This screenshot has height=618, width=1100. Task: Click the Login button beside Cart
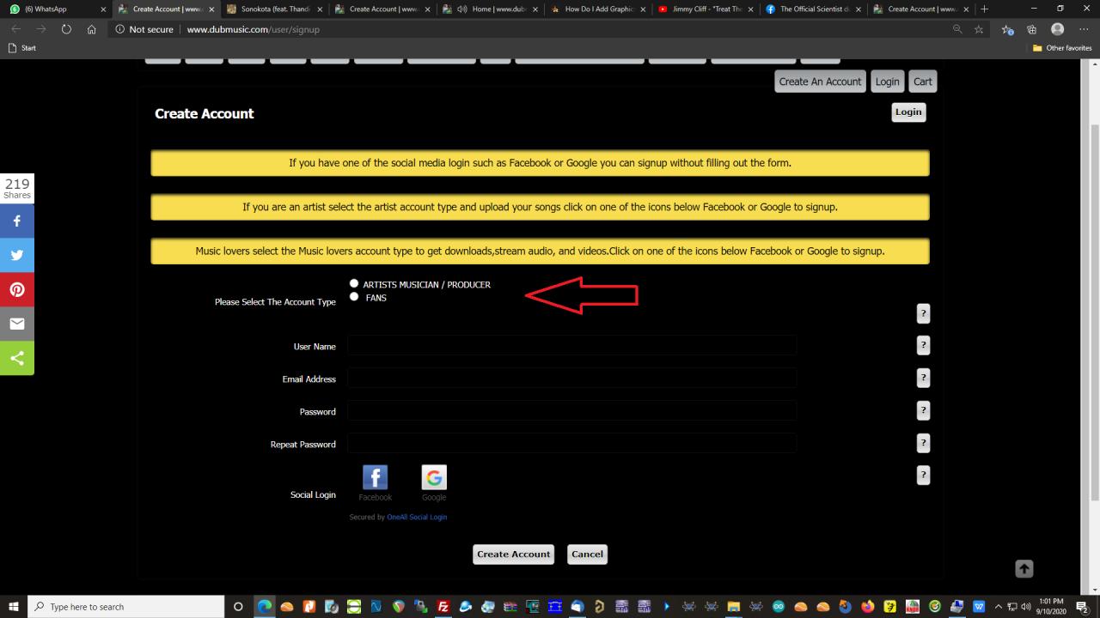tap(887, 82)
